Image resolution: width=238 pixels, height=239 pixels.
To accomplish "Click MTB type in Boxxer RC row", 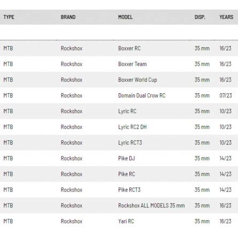I will click(8, 48).
